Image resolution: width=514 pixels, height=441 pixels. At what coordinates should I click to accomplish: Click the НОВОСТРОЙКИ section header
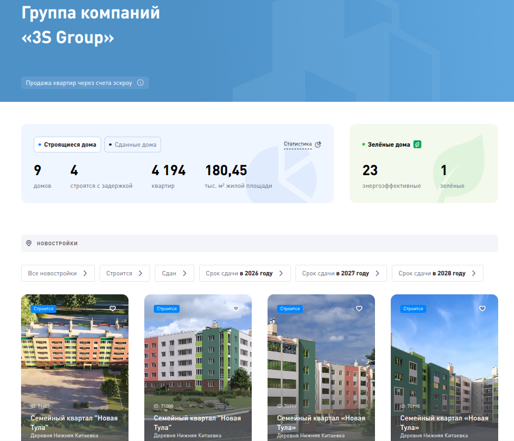click(260, 243)
